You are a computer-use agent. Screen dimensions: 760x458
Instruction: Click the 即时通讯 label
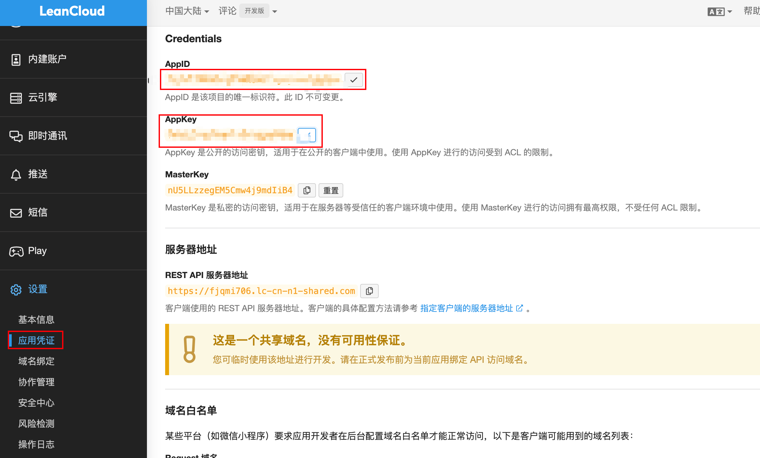point(47,136)
